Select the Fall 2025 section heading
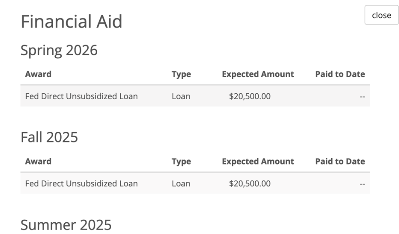Screen dimensions: 399x234 pyautogui.click(x=49, y=137)
